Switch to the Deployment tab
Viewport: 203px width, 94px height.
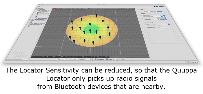(x=153, y=11)
